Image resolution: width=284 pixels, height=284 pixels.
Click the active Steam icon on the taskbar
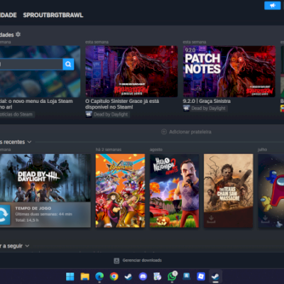215,276
